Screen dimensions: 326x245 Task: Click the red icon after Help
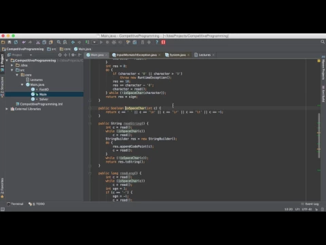(163, 42)
